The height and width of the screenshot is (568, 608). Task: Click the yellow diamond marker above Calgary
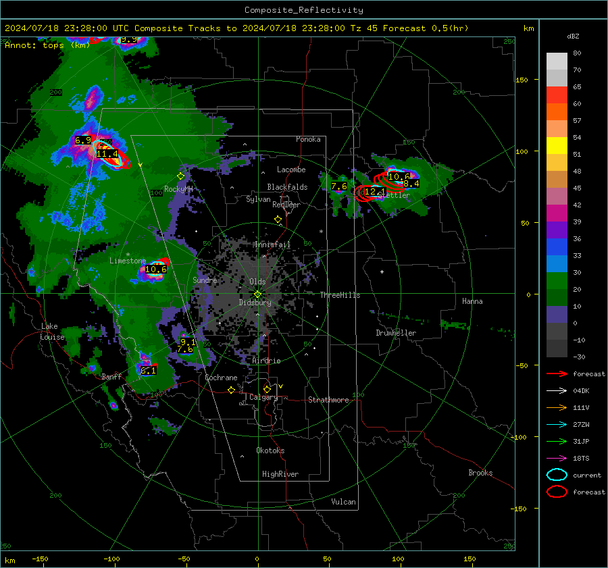267,389
